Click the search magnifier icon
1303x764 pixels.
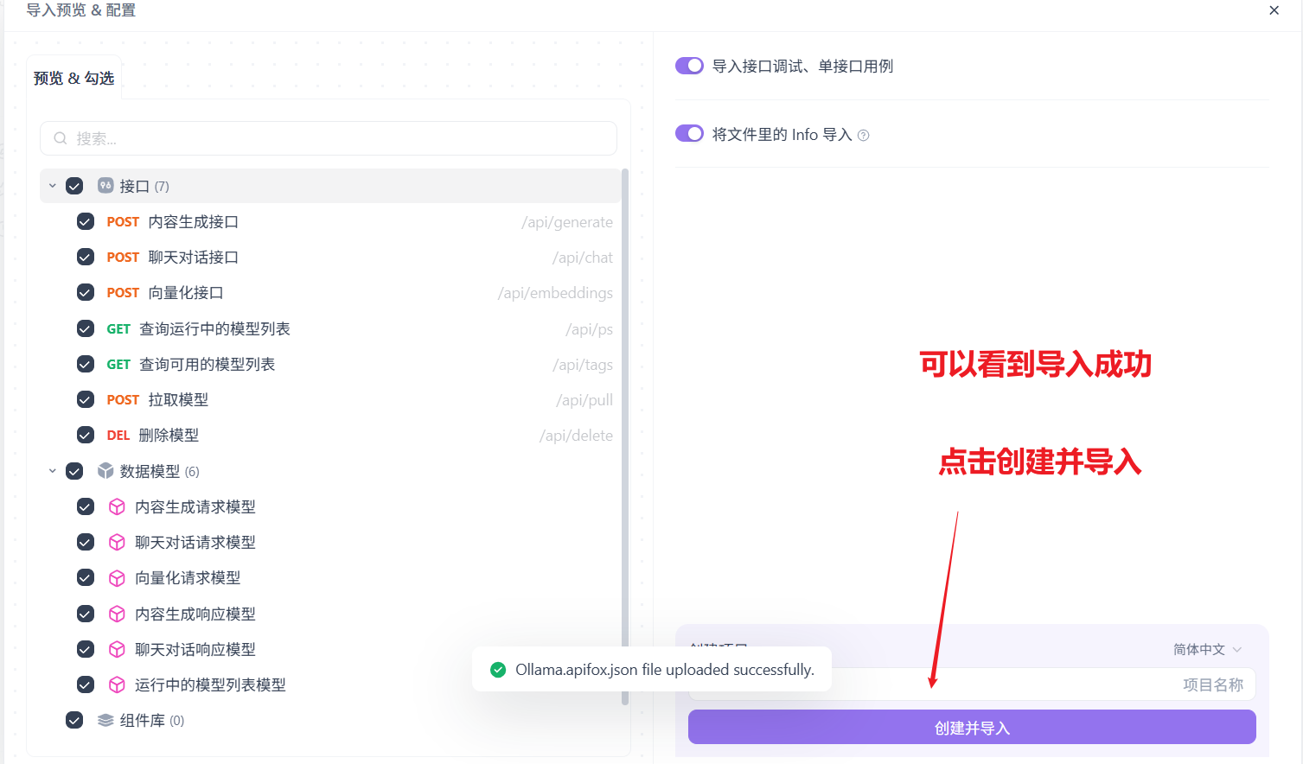(61, 138)
